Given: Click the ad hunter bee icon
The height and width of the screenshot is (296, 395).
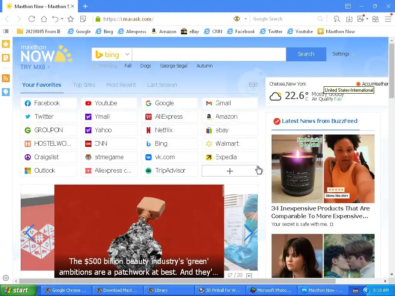Looking at the screenshot, I should 237,18.
